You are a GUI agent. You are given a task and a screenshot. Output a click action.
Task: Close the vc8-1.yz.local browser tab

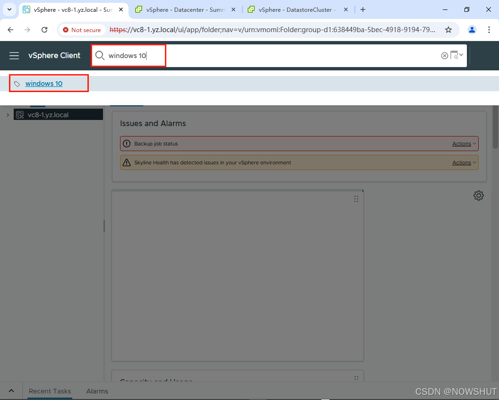click(x=121, y=9)
